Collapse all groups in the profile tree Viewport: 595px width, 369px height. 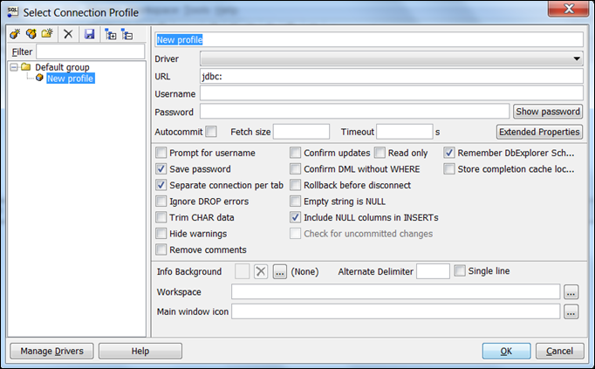coord(127,34)
